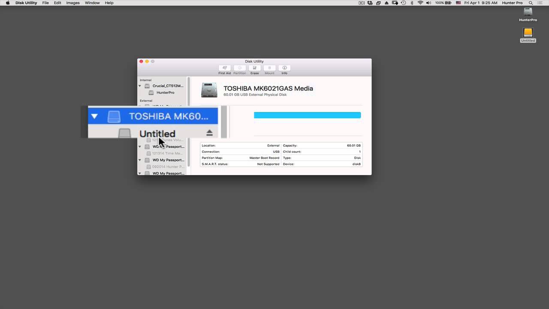
Task: Open the Notification Center icon
Action: pos(539,3)
